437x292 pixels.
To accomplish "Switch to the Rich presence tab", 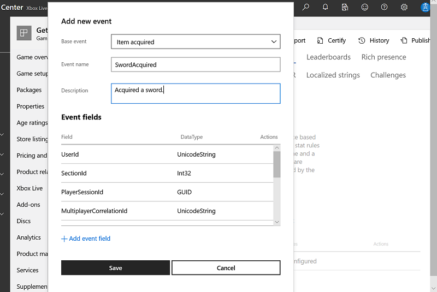I will [384, 57].
